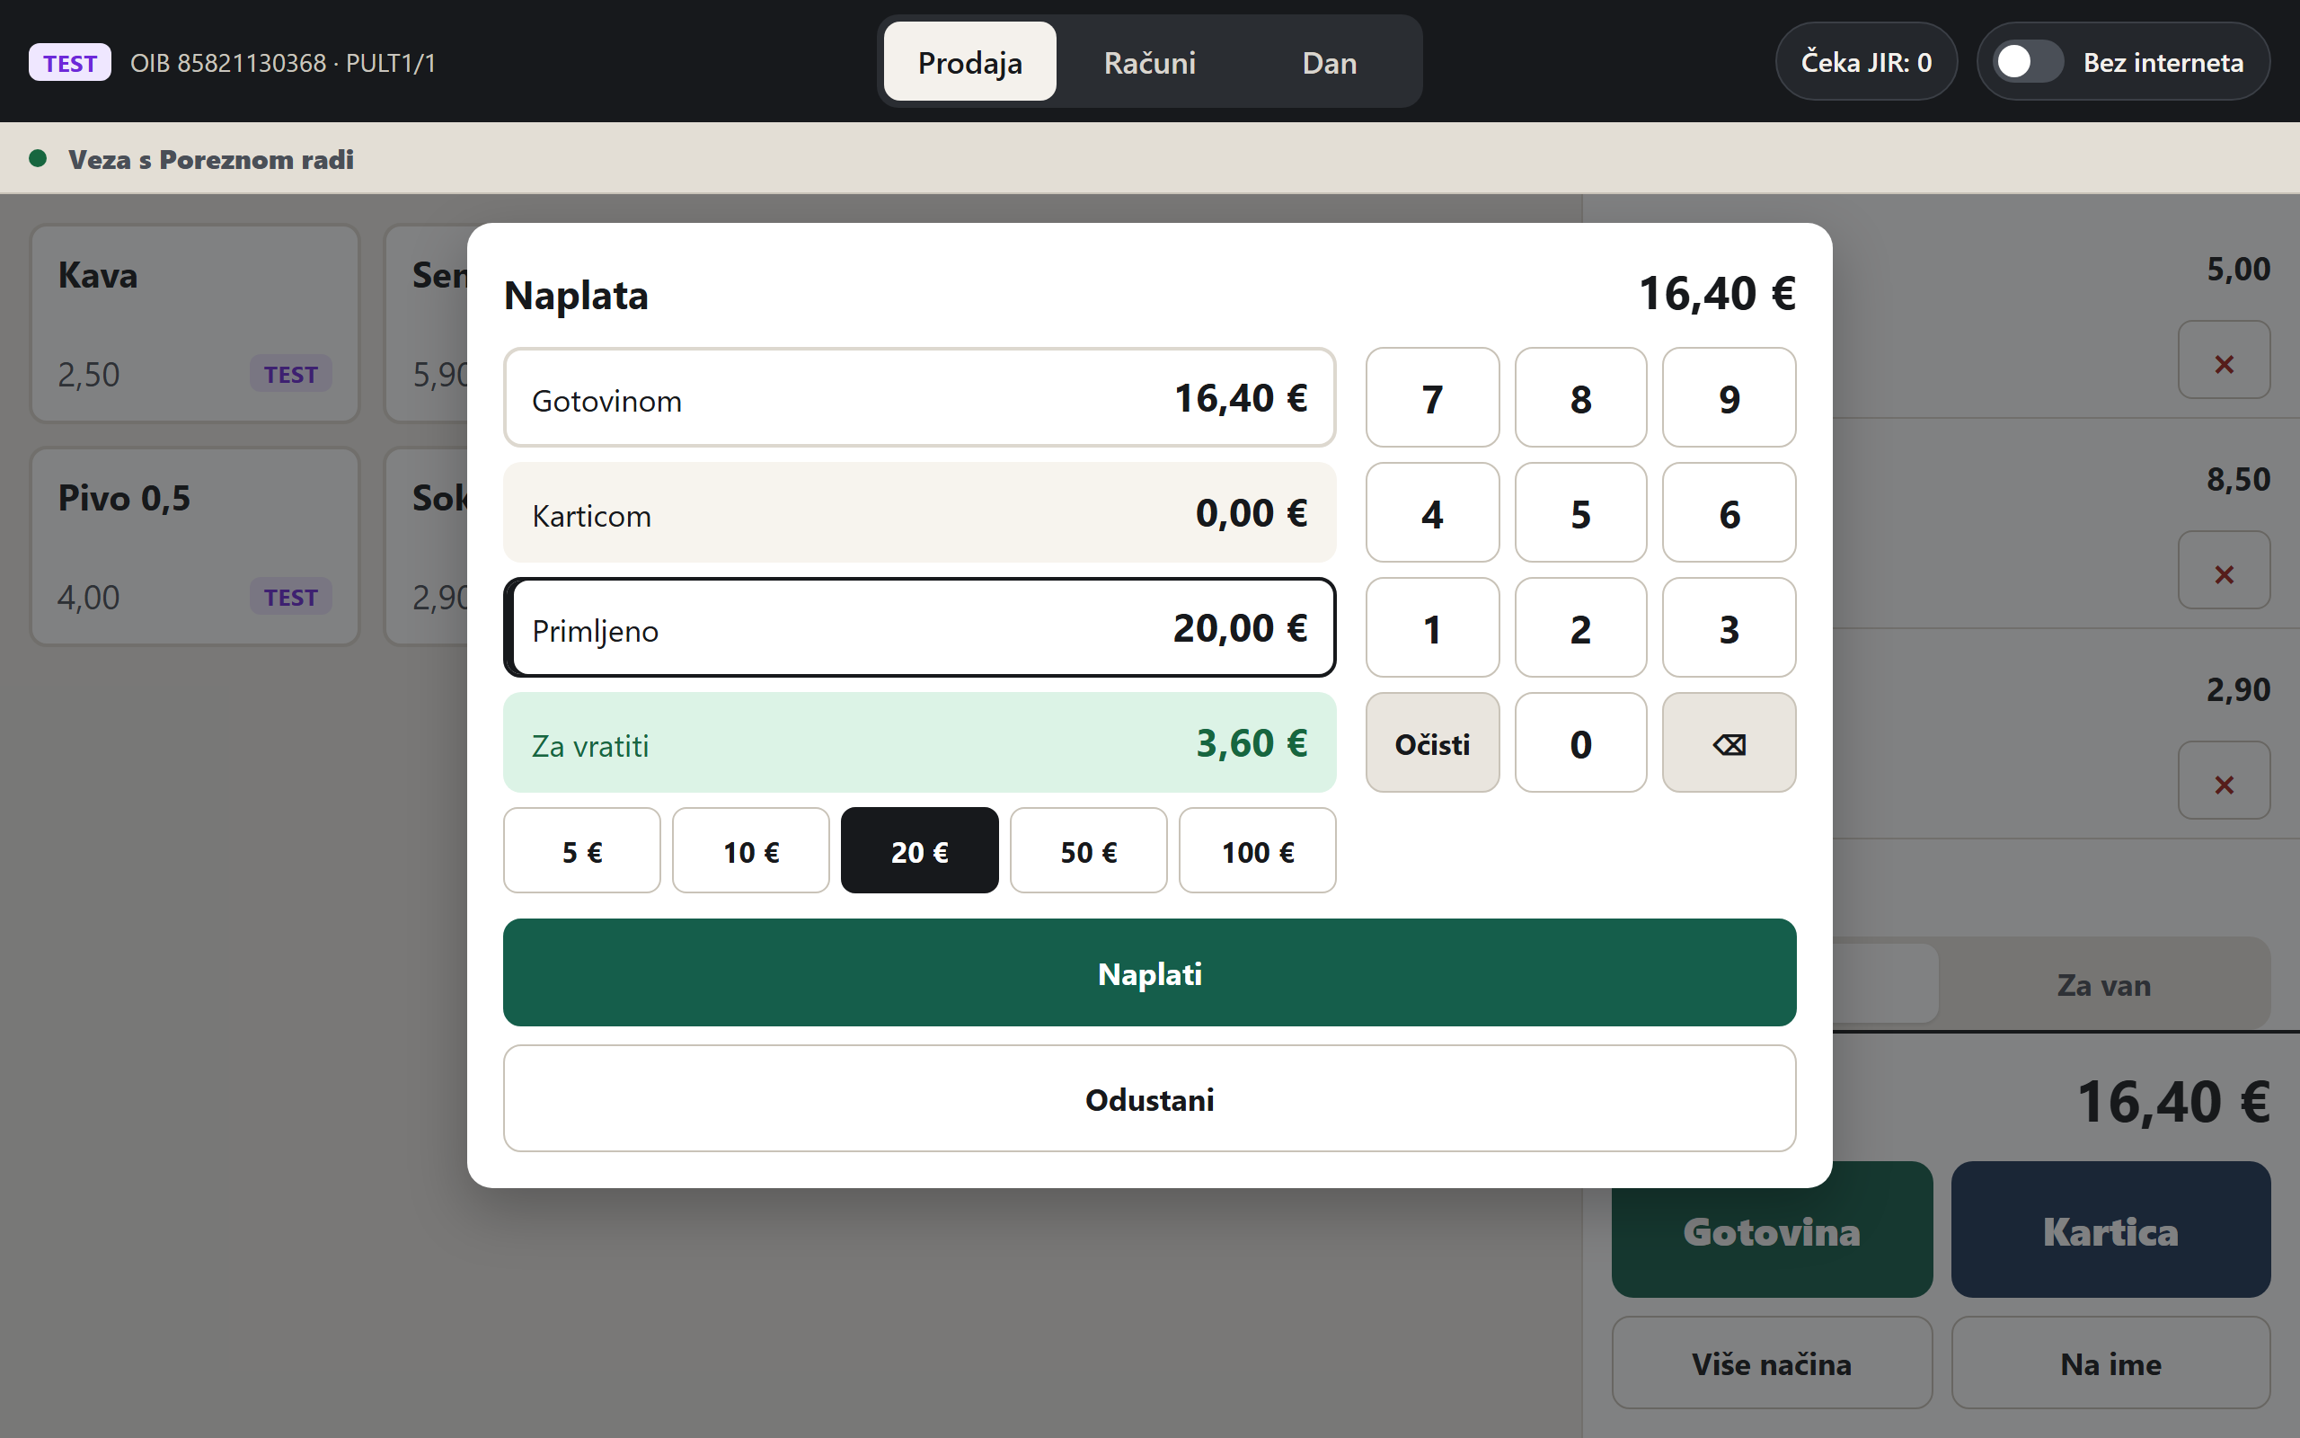This screenshot has height=1438, width=2300.
Task: Add the Pivo 0,5 product tile
Action: [x=195, y=546]
